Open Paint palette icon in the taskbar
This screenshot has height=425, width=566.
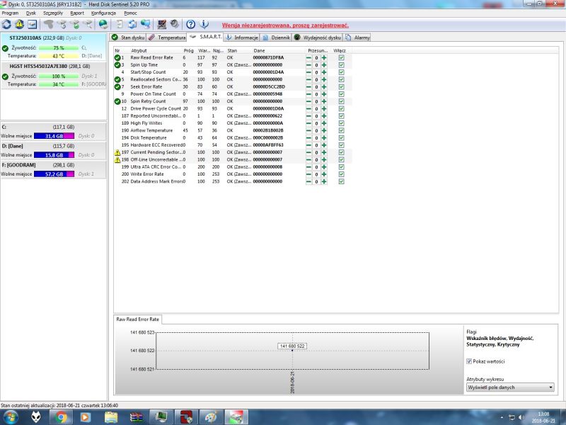click(211, 417)
